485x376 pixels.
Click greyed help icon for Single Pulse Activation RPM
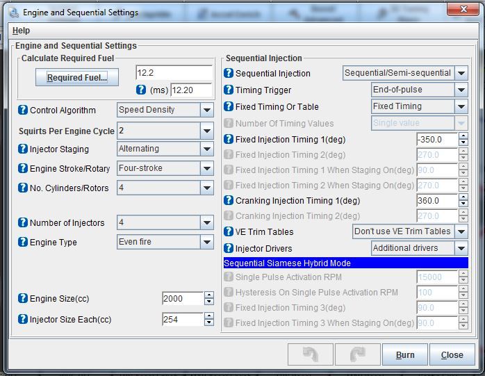(x=229, y=277)
